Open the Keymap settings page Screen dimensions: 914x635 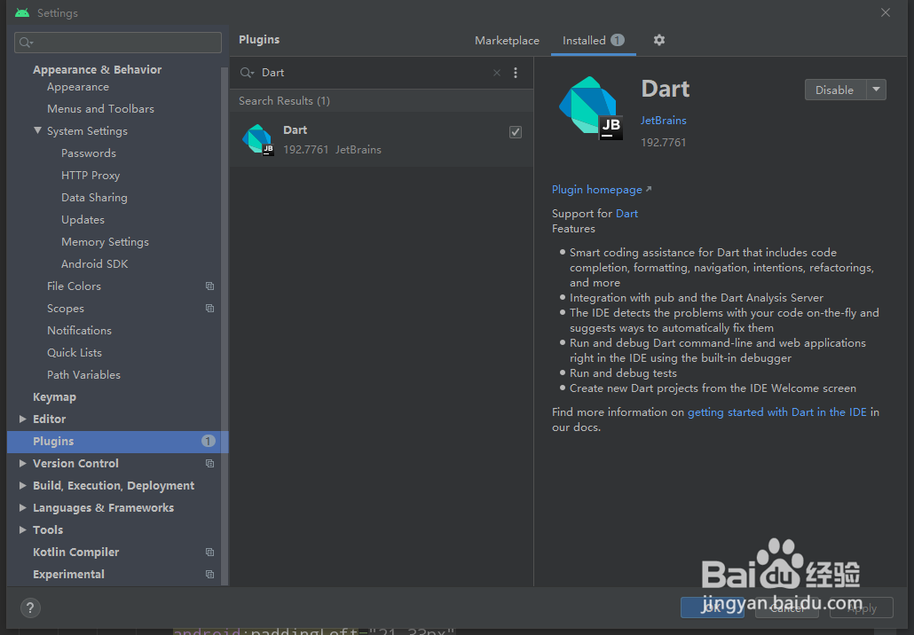click(x=54, y=396)
